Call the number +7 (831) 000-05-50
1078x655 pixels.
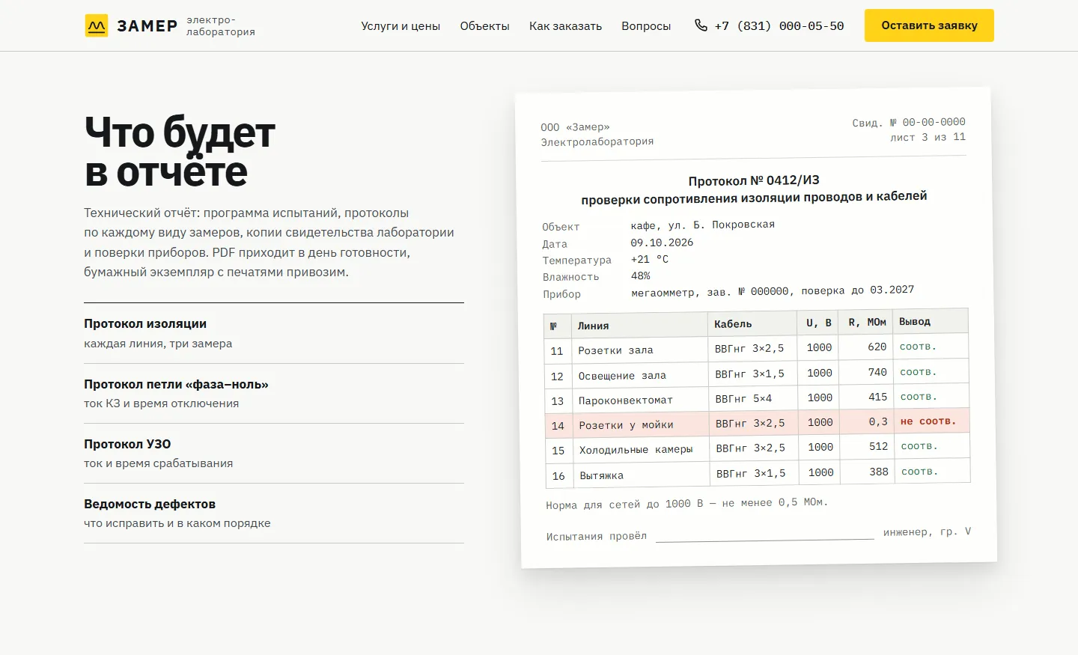(x=779, y=26)
